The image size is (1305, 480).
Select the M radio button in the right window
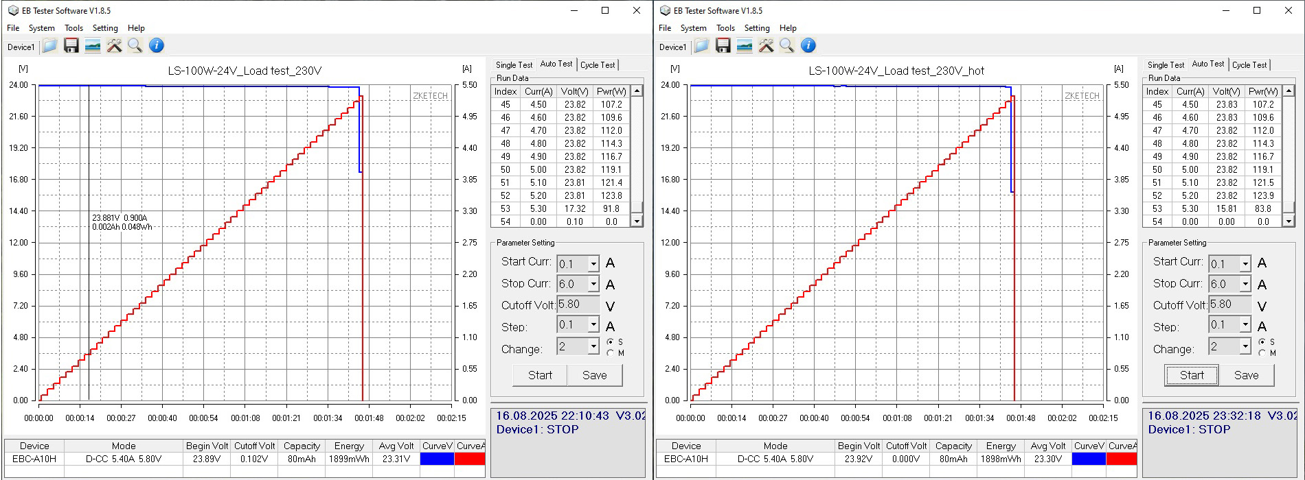tap(1262, 353)
